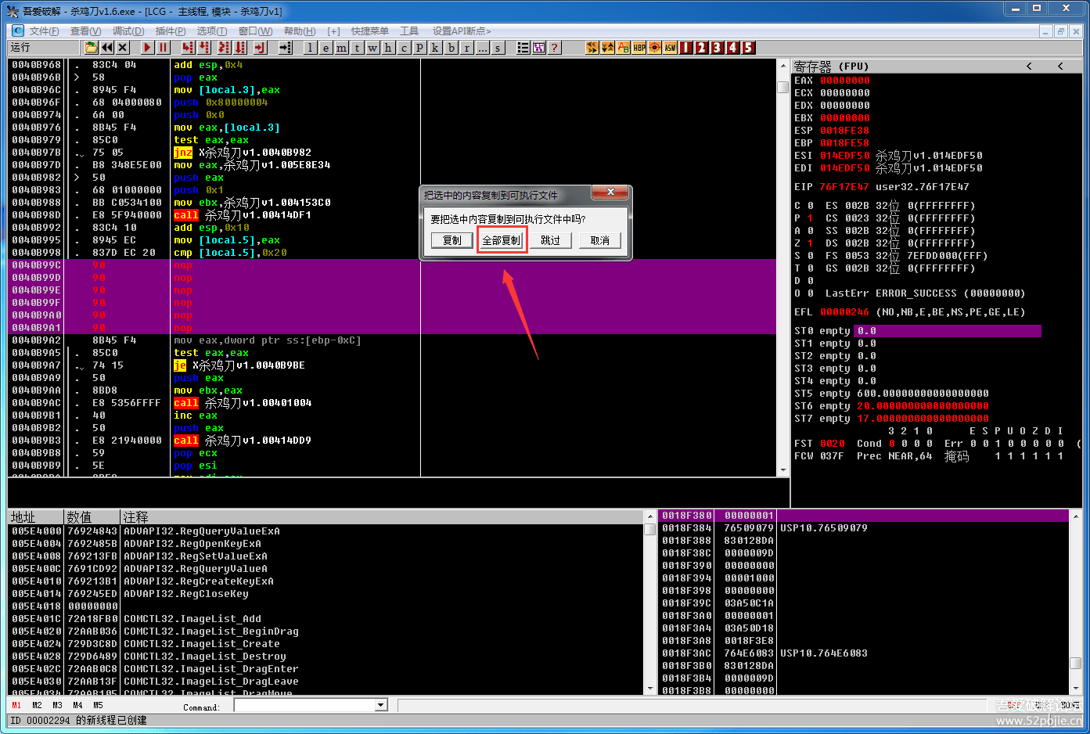Image resolution: width=1090 pixels, height=734 pixels.
Task: Click the red question mark help icon
Action: [555, 48]
